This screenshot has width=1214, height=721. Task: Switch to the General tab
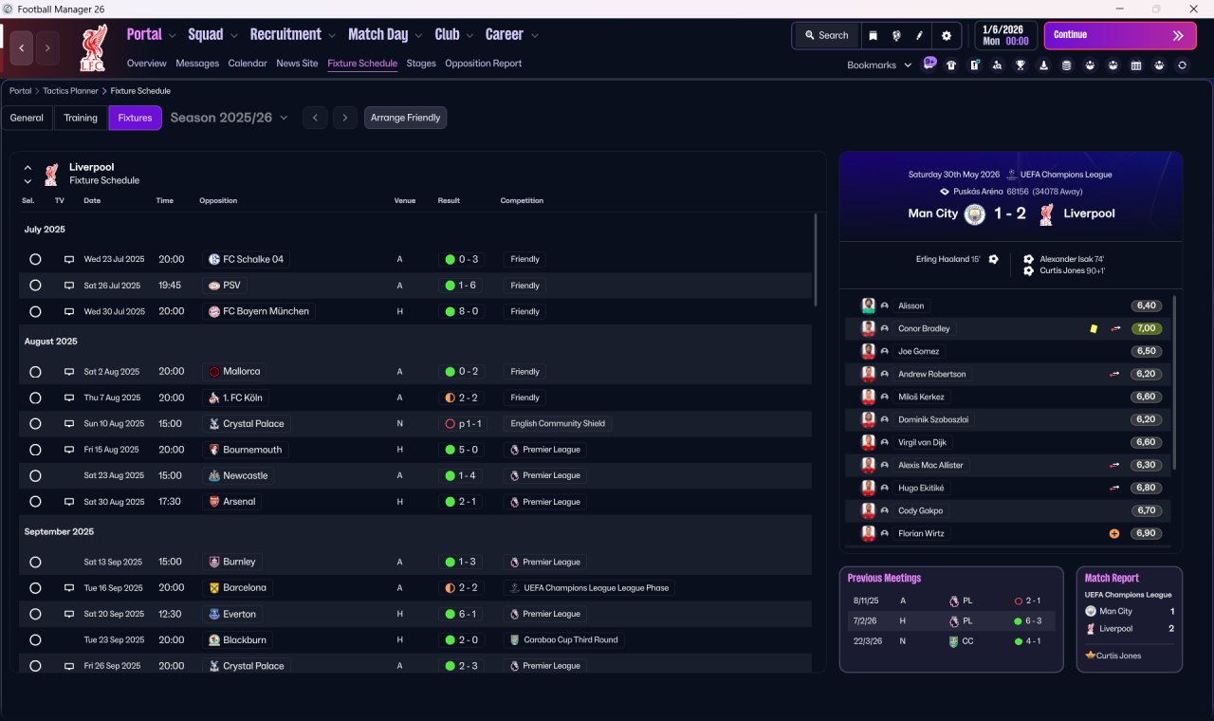coord(27,118)
